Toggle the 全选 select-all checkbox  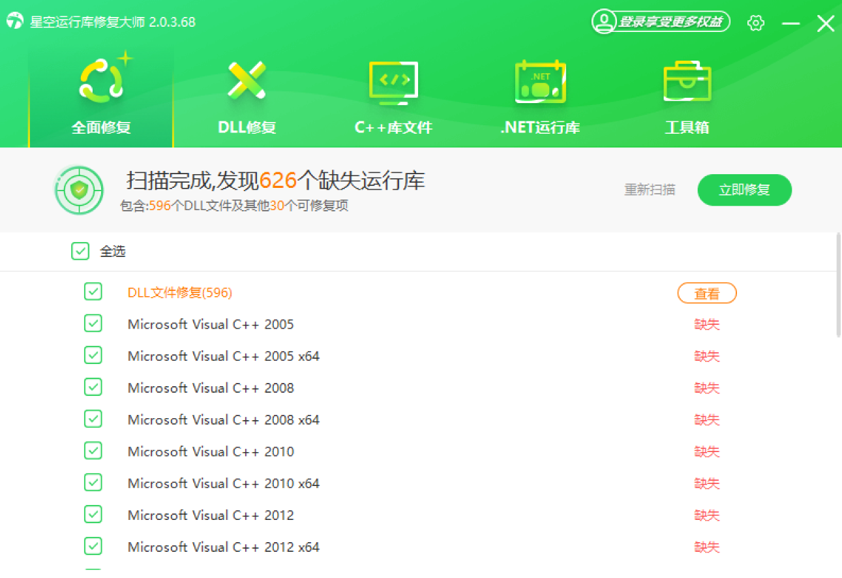(x=80, y=251)
